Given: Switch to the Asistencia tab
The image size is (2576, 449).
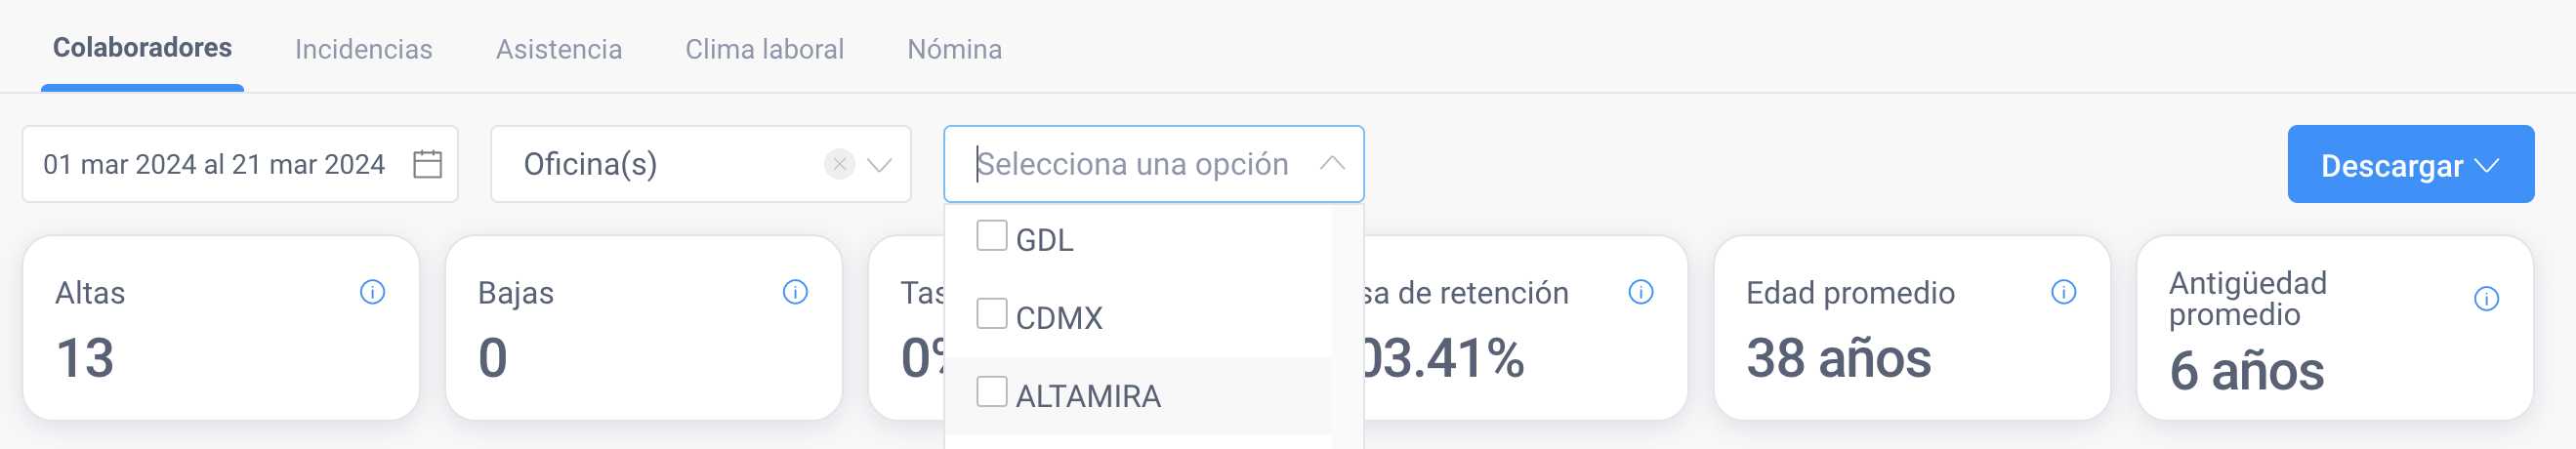Looking at the screenshot, I should (x=559, y=49).
